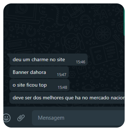Click the monkey doodle in the chat wallpaper
The height and width of the screenshot is (131, 128).
[73, 43]
